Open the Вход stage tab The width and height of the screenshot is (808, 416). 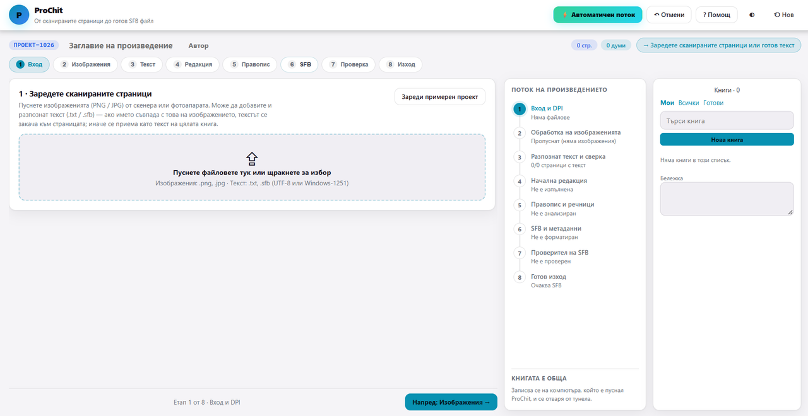point(30,64)
